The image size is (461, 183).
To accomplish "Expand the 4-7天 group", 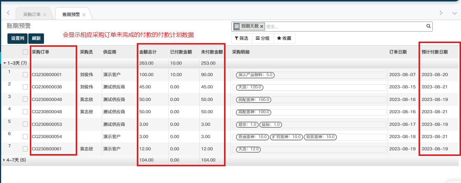I will 4,160.
